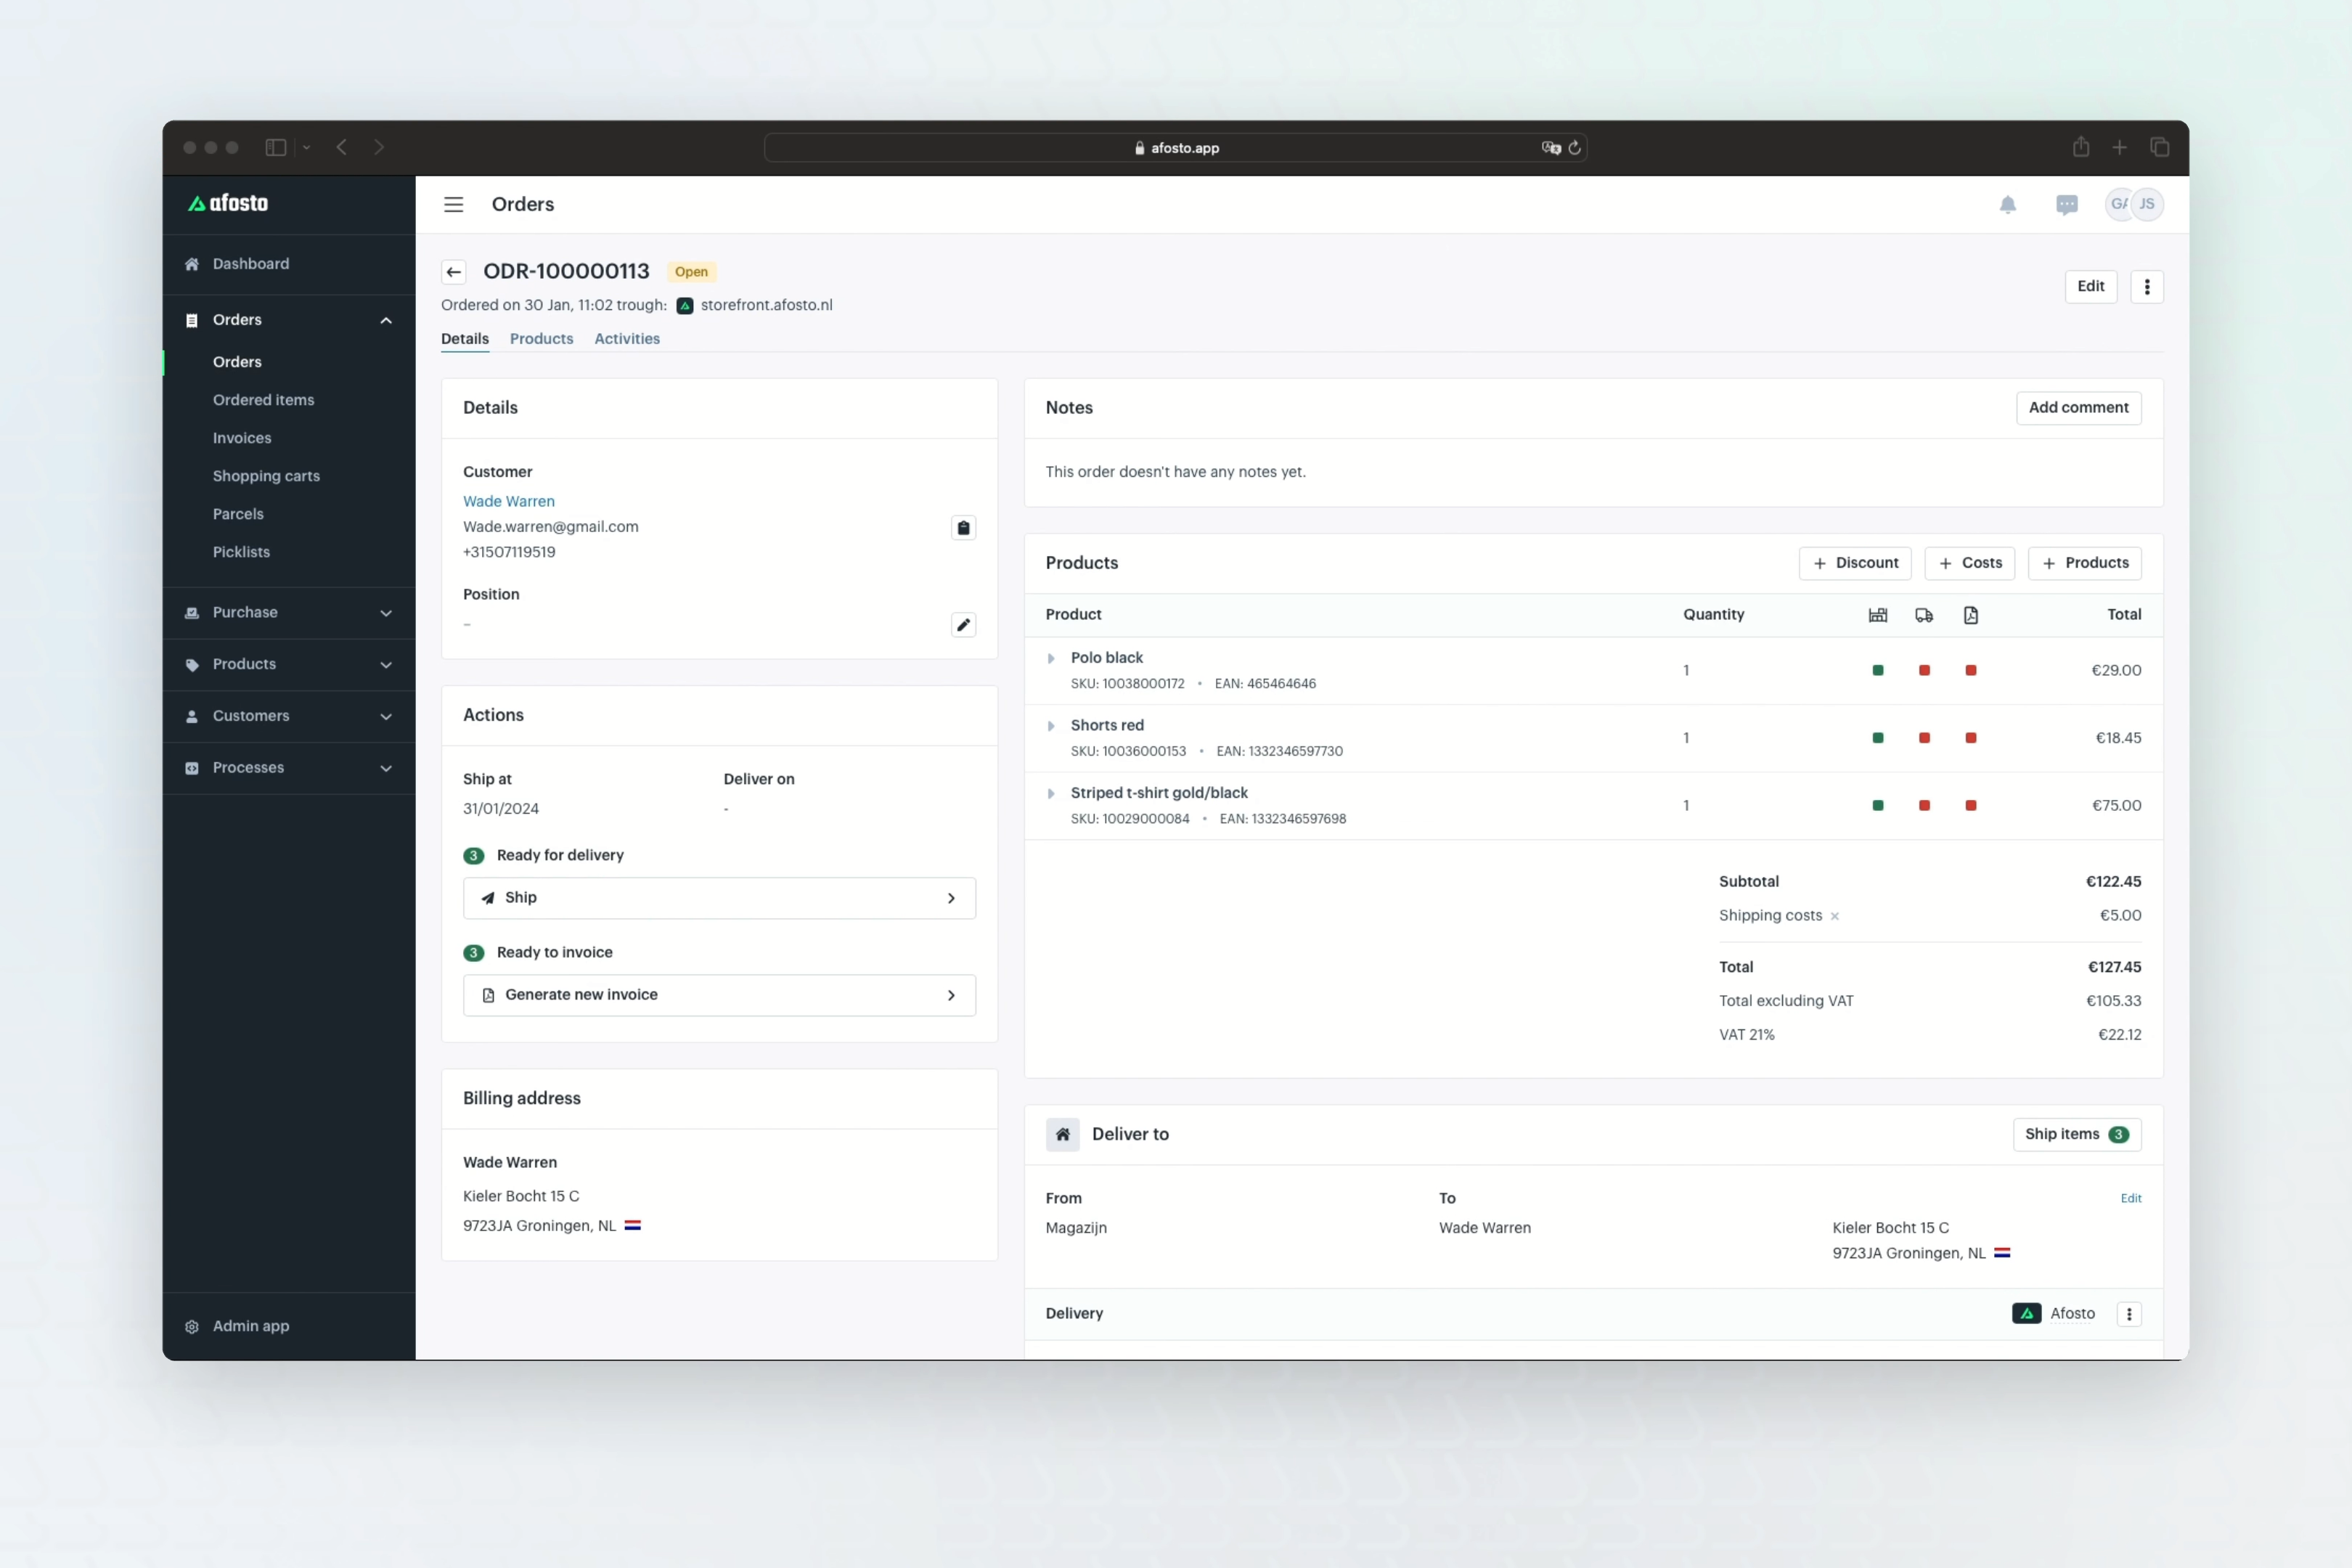This screenshot has width=2352, height=1568.
Task: Click the notification bell icon
Action: tap(2007, 205)
